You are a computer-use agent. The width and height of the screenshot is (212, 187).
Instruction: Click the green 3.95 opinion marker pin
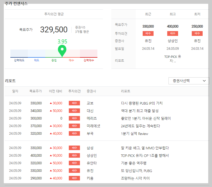pyautogui.click(x=62, y=51)
